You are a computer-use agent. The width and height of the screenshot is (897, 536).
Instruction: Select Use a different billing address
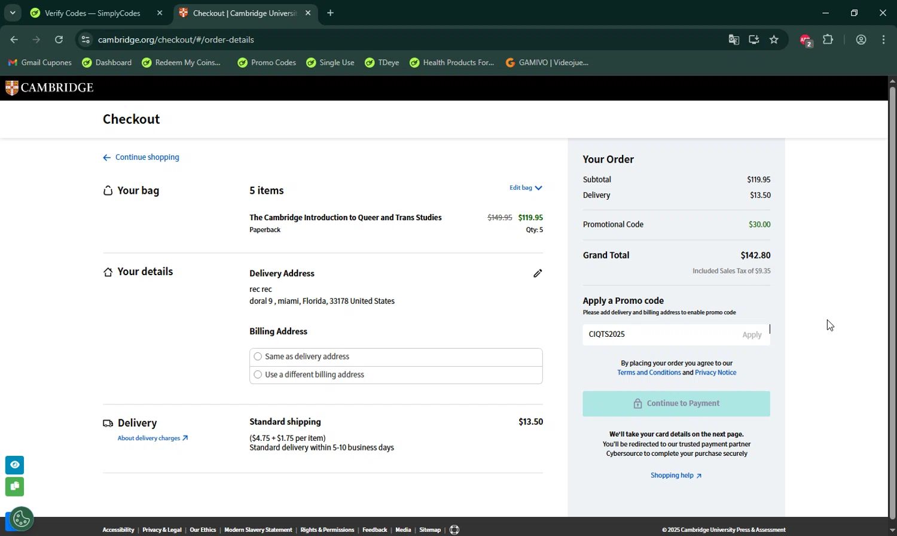click(258, 374)
